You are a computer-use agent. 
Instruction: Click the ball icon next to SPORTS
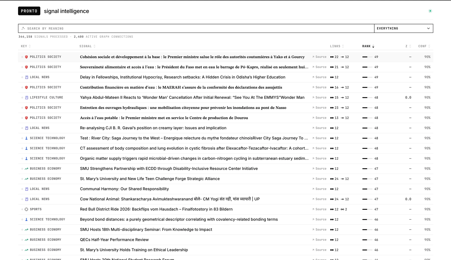coord(27,209)
